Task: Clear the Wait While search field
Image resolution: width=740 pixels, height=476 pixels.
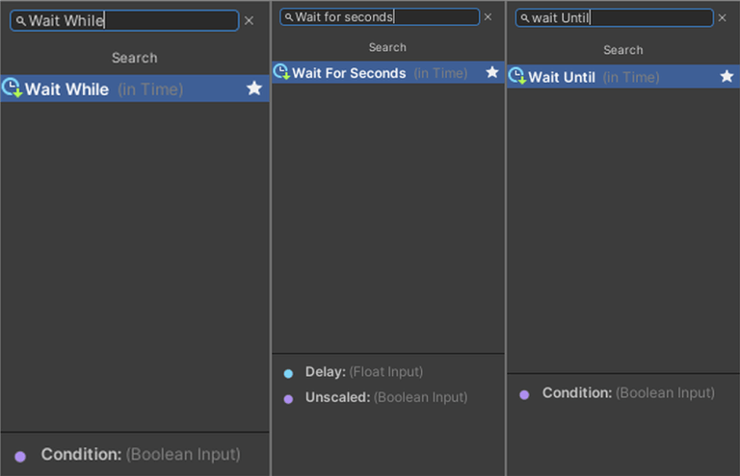Action: [250, 20]
